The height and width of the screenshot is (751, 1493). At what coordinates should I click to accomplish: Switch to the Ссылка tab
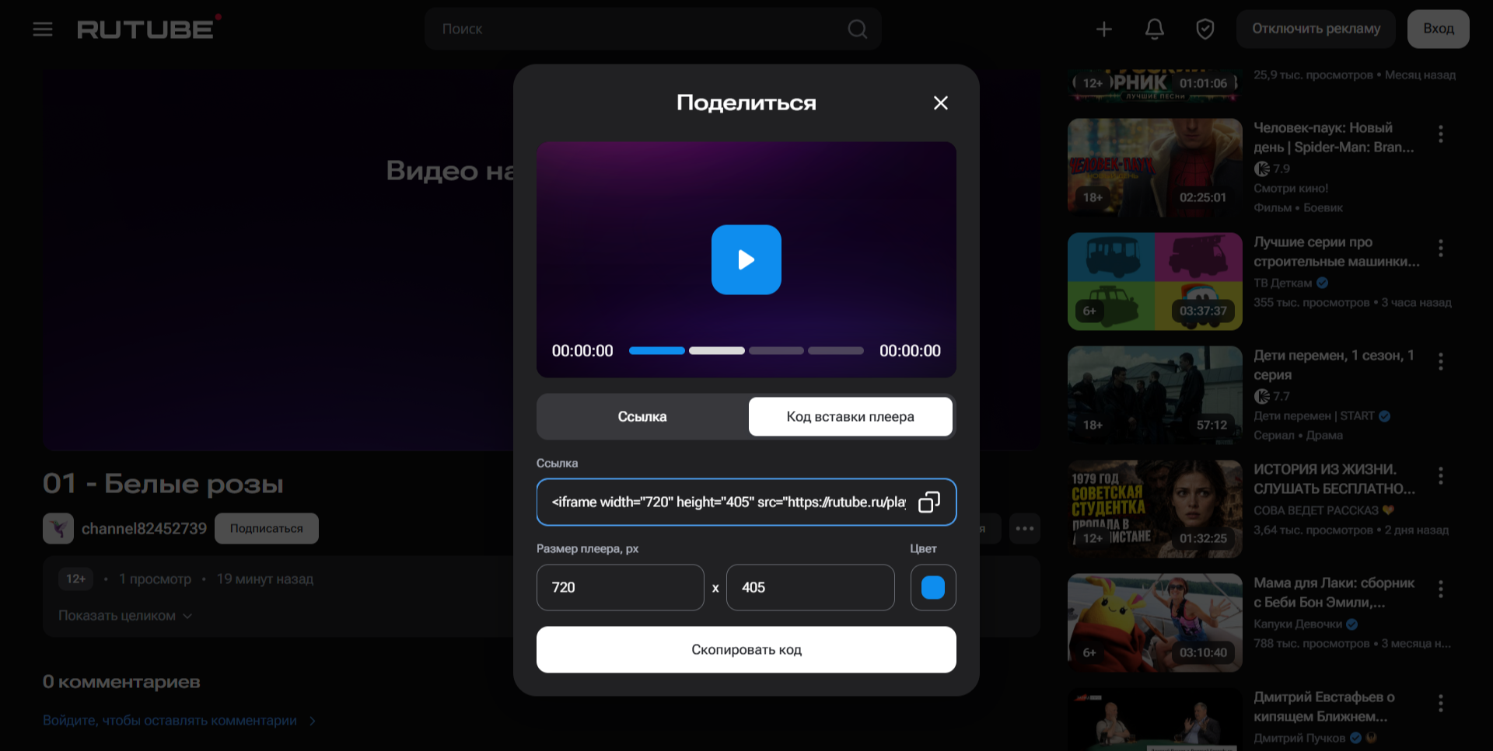(642, 416)
